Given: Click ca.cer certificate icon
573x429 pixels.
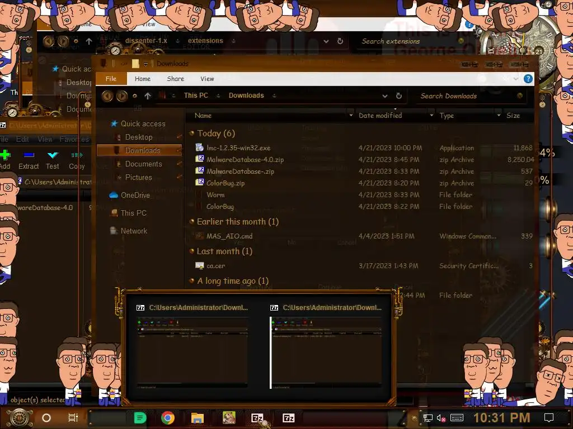Looking at the screenshot, I should (x=200, y=265).
